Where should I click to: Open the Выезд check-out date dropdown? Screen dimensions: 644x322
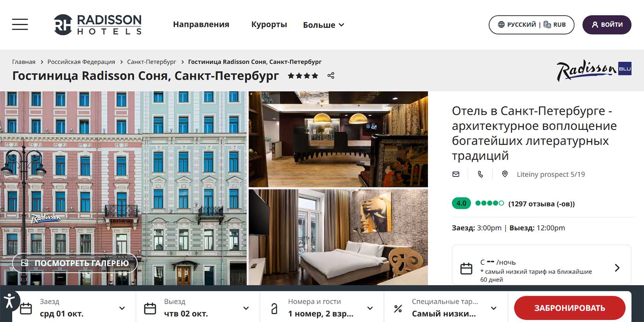(x=198, y=308)
